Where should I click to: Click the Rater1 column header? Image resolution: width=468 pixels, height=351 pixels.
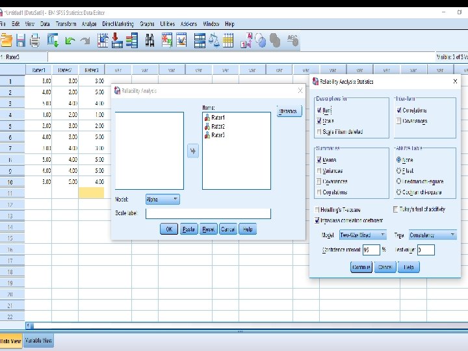(x=38, y=70)
